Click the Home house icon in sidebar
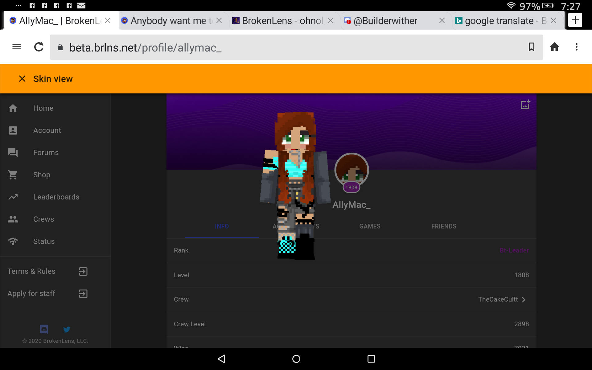 click(13, 108)
